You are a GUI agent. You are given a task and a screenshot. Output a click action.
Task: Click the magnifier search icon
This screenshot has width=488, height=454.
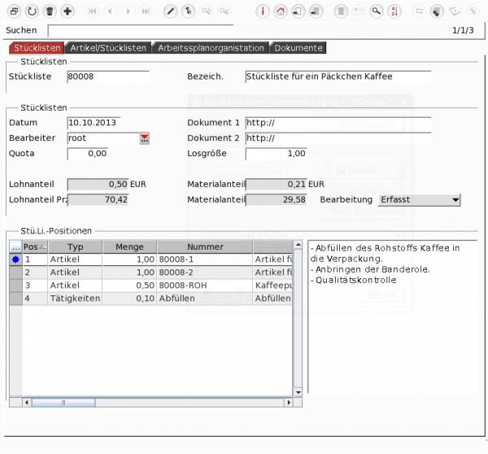(x=376, y=11)
